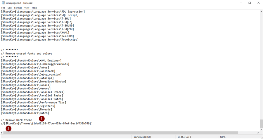This screenshot has height=139, width=263.
Task: Click the FontAndColors\Memory line
Action: 26,88
